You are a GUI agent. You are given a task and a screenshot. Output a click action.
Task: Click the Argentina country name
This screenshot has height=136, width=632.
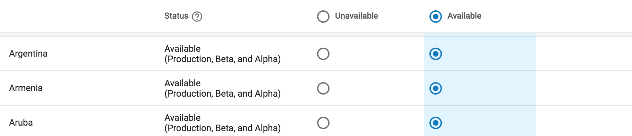coord(28,54)
